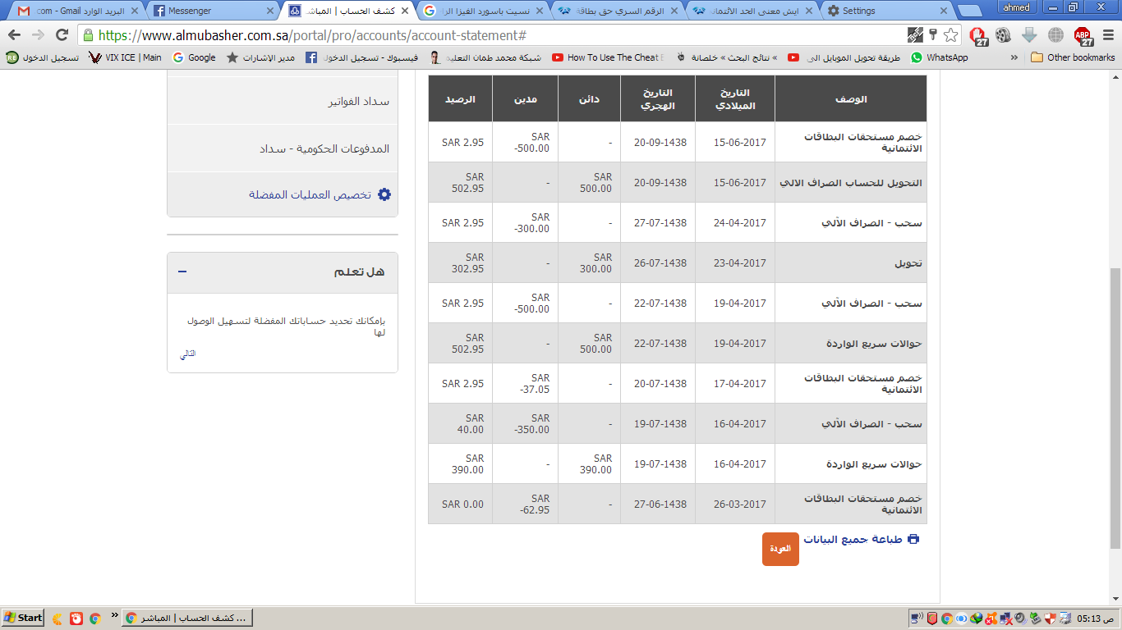Collapse the 'هل تعلم' panel

click(182, 272)
